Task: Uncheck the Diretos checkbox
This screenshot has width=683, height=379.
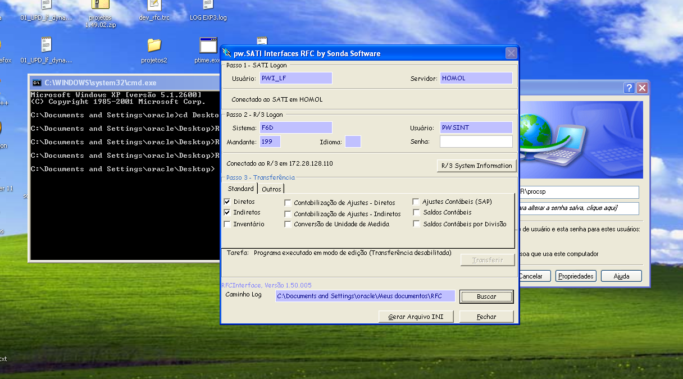Action: coord(227,202)
